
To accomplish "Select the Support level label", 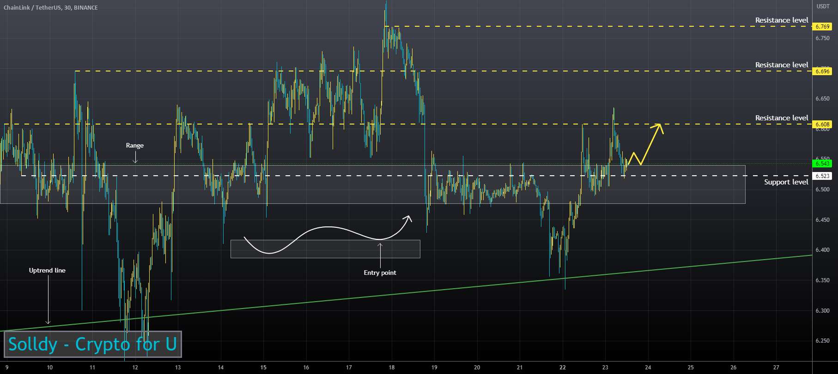I will coord(786,182).
